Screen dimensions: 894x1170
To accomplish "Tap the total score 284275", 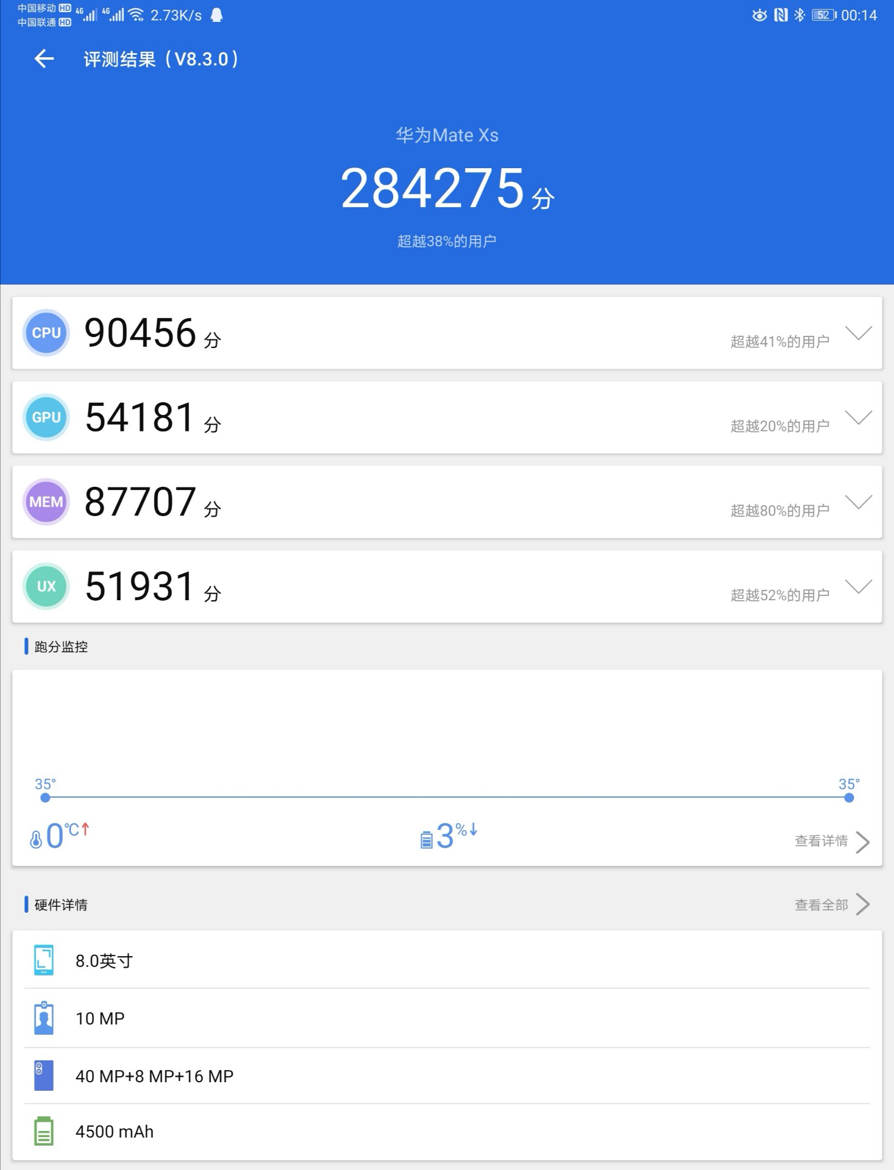I will point(433,189).
